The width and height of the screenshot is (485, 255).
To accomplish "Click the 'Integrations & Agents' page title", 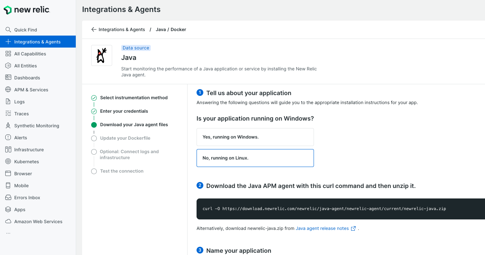I will (x=121, y=10).
